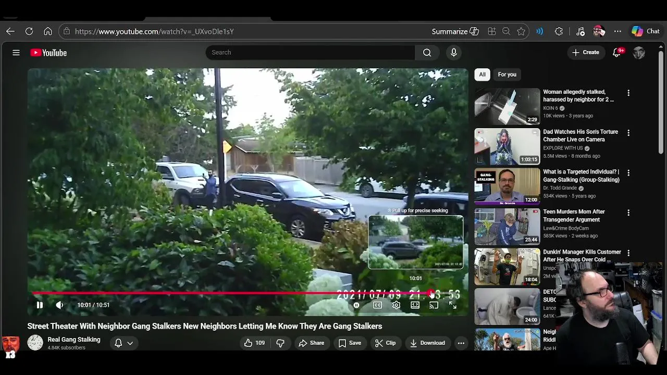Open the split screen icon in address bar
Image resolution: width=667 pixels, height=375 pixels.
tap(492, 31)
